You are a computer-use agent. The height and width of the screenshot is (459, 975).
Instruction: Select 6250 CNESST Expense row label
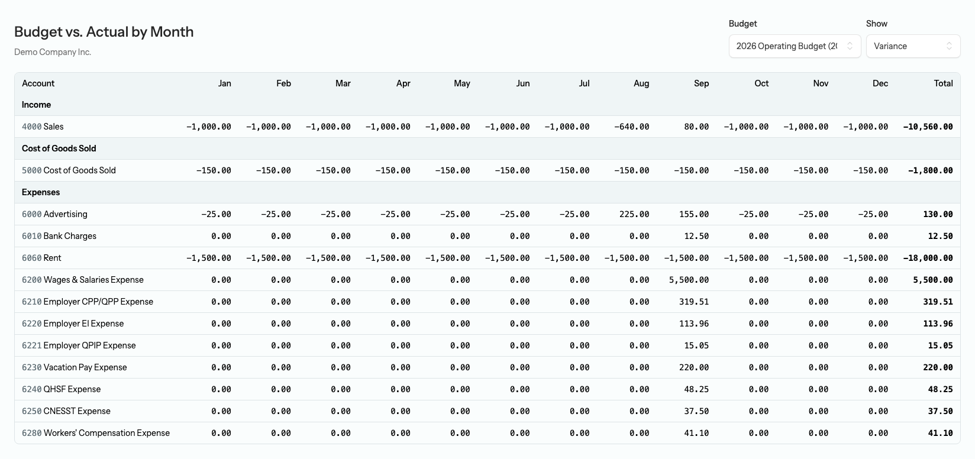pos(66,411)
